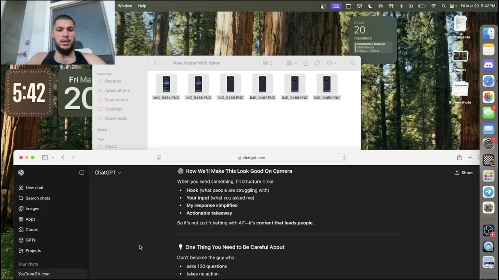This screenshot has height=280, width=499.
Task: Select IMG_9486.PNG file
Action: (x=230, y=87)
